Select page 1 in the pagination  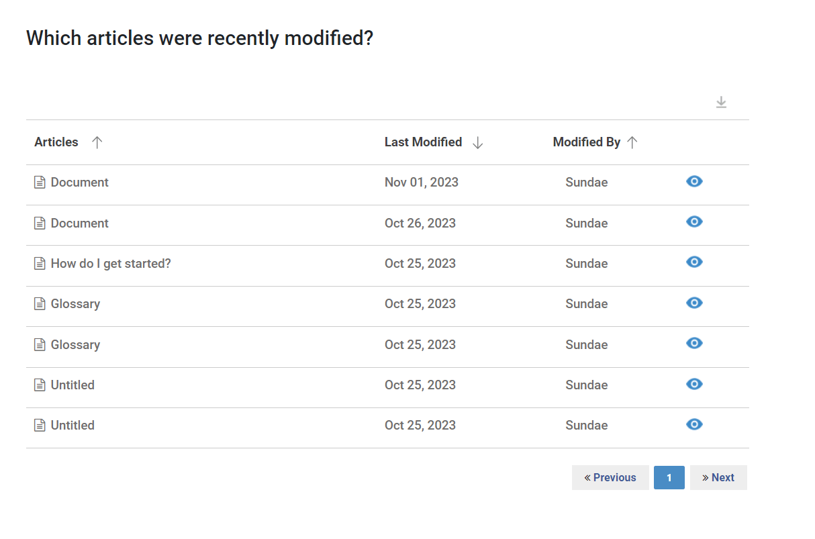(669, 477)
